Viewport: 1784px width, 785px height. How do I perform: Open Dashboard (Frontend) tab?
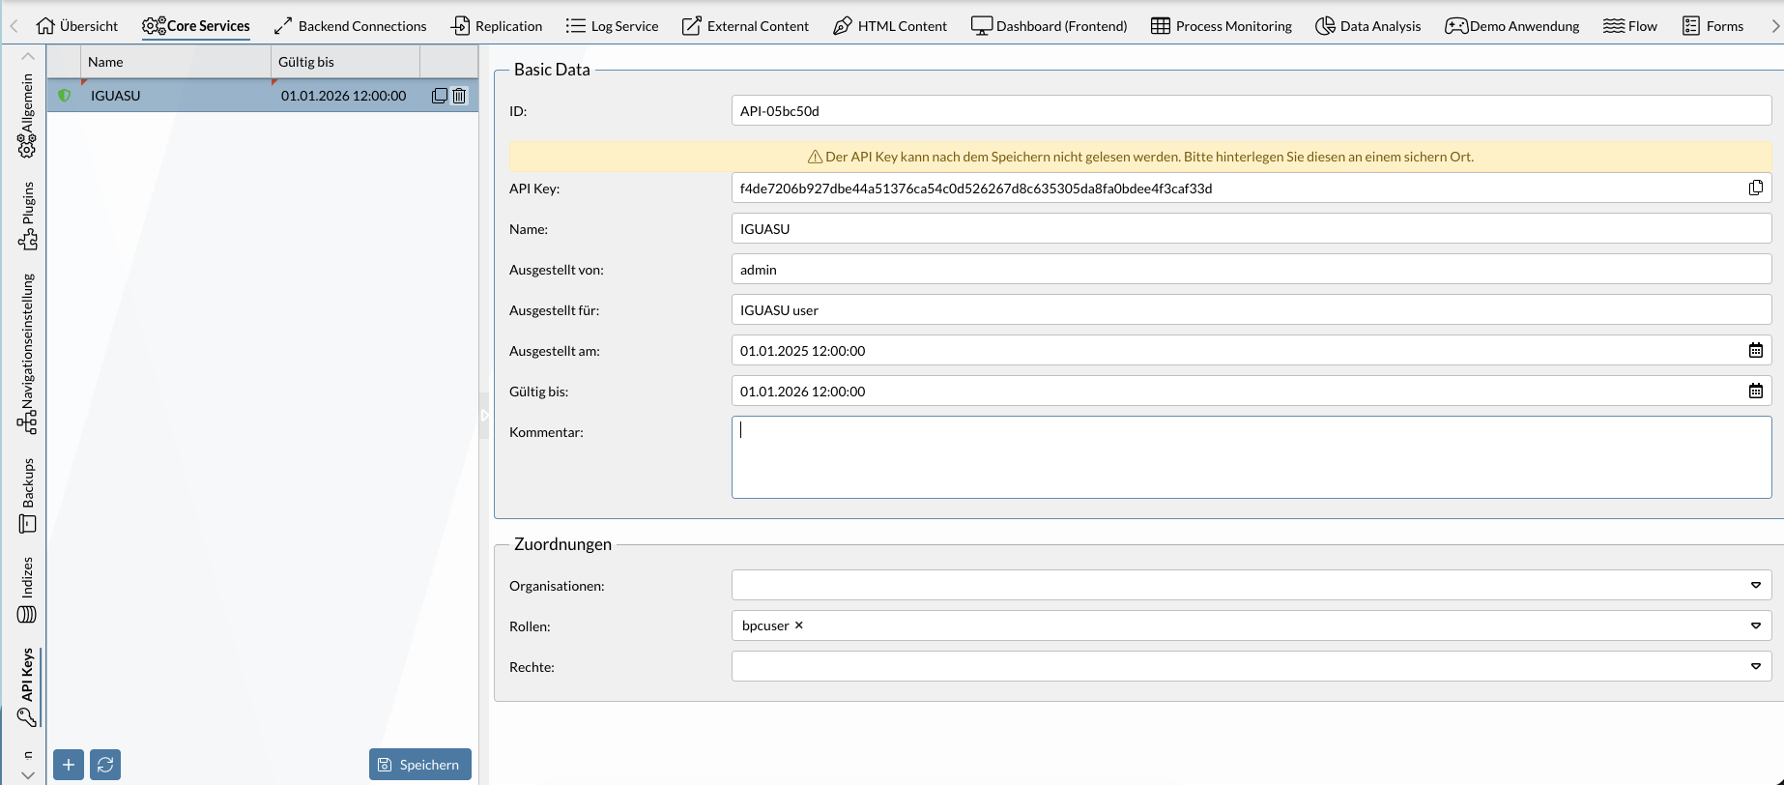pos(1050,26)
